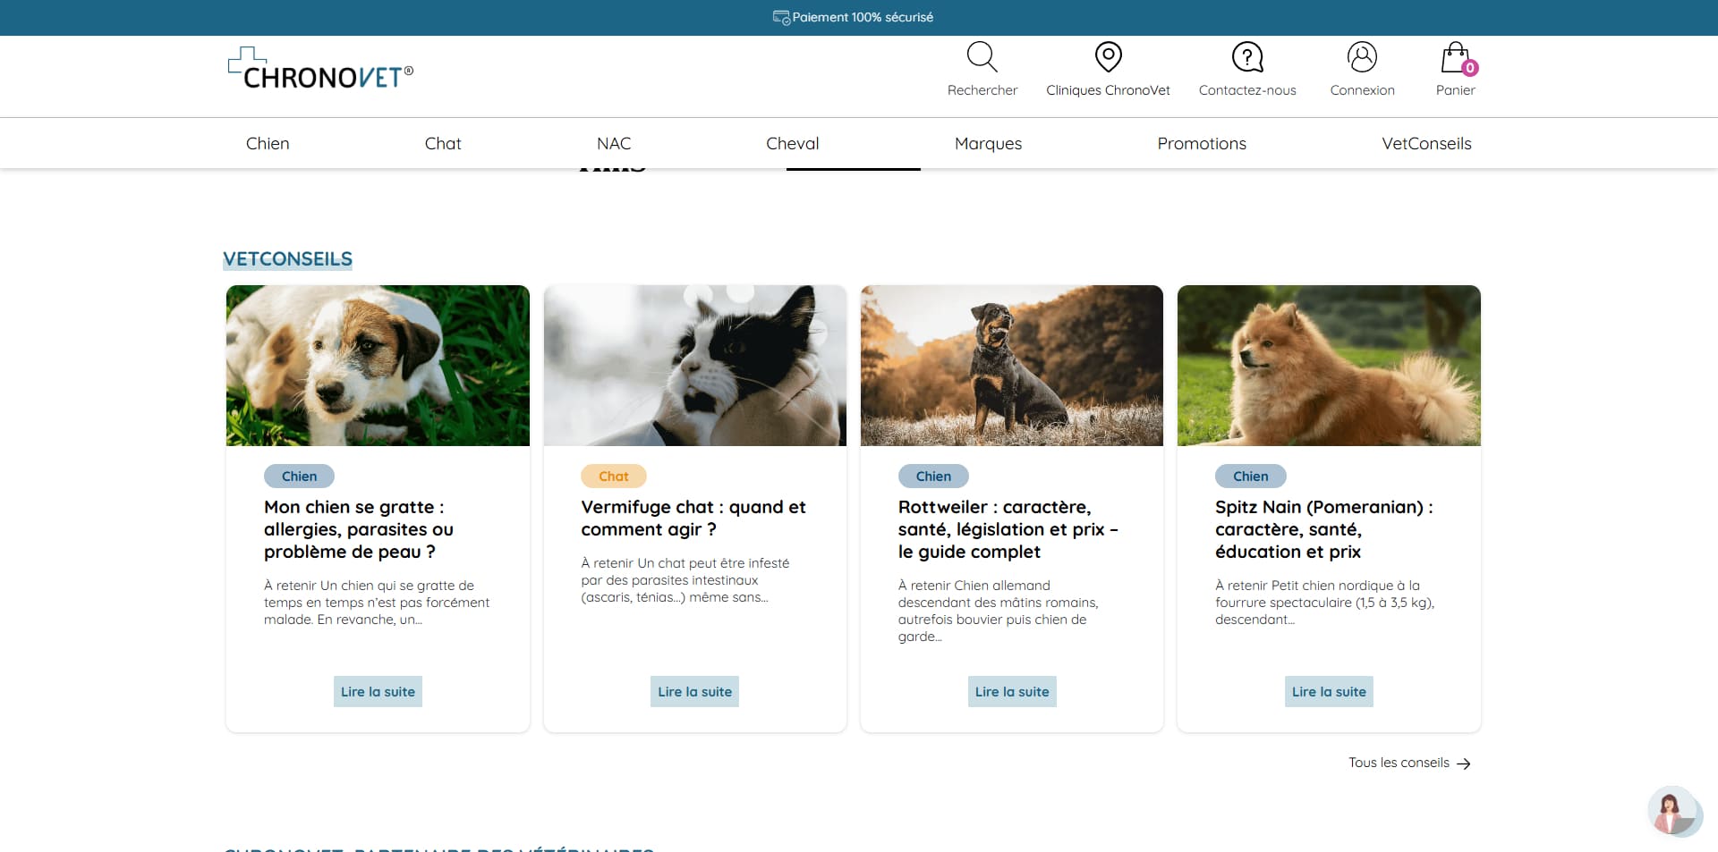This screenshot has height=852, width=1718.
Task: Click the Contactez-nous label
Action: coord(1247,90)
